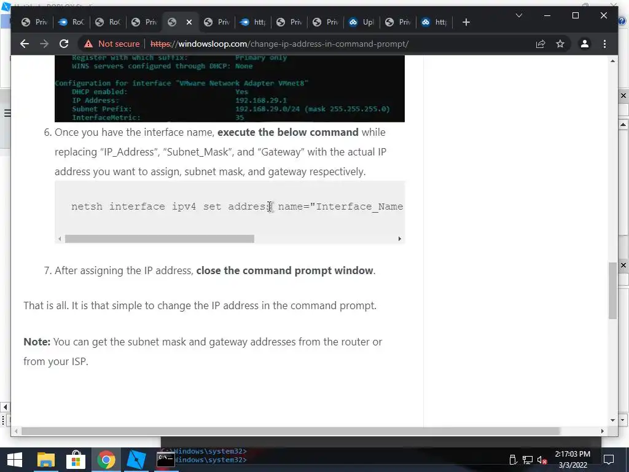
Task: Click the Not secure warning icon
Action: [88, 44]
